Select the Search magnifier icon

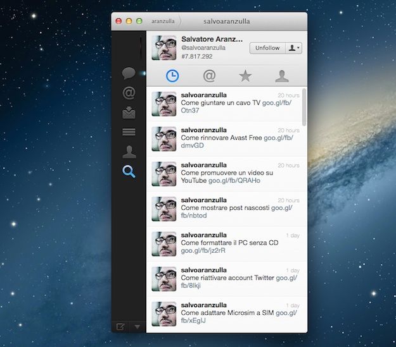(x=129, y=172)
